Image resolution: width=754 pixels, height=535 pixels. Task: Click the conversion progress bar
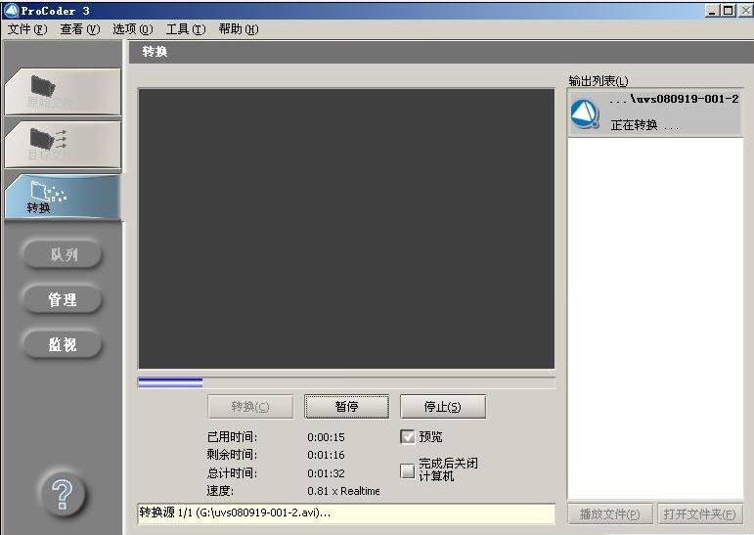(346, 382)
